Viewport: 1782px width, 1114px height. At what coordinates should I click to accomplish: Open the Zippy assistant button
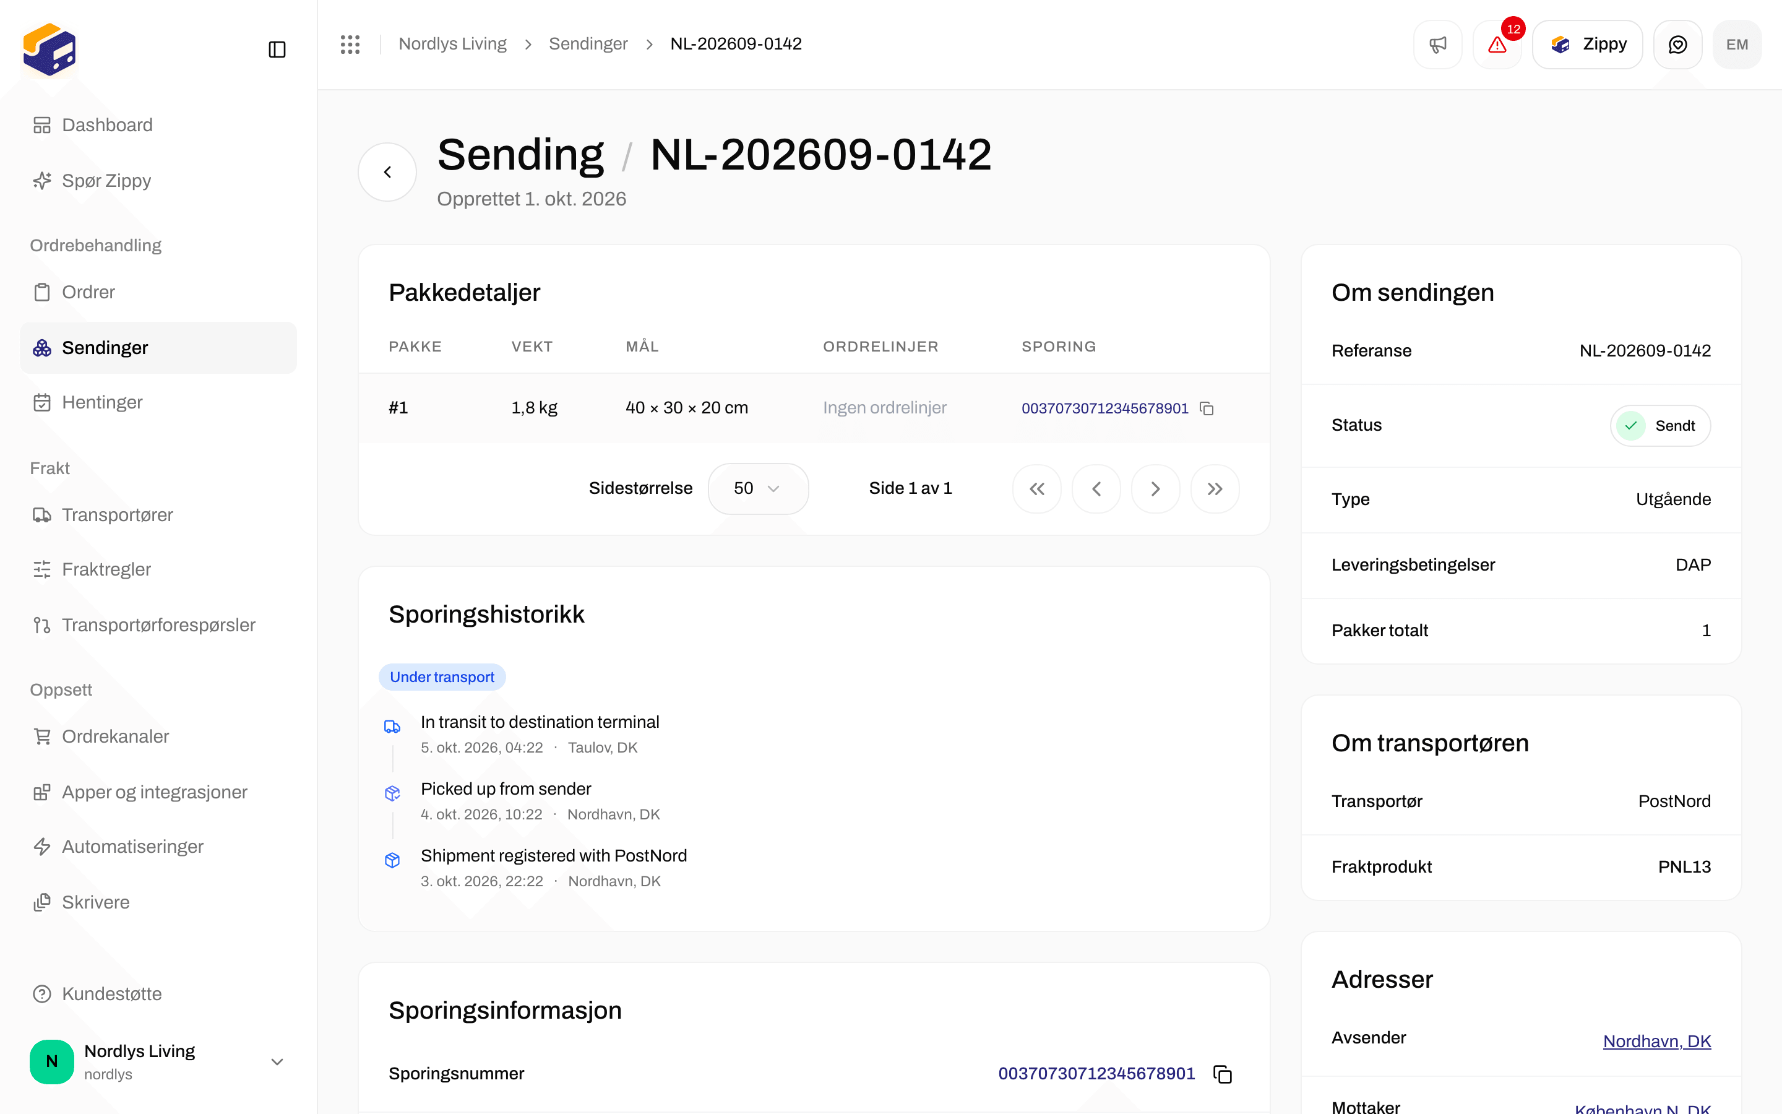point(1588,44)
